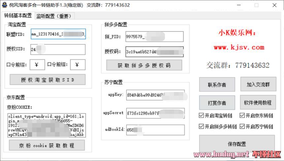The image size is (284, 161).
Task: Click the 京粉COOKIE text area
Action: (47, 126)
